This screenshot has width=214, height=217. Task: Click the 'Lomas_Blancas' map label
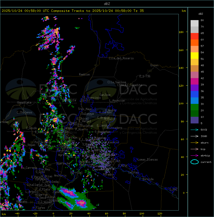(x=148, y=160)
